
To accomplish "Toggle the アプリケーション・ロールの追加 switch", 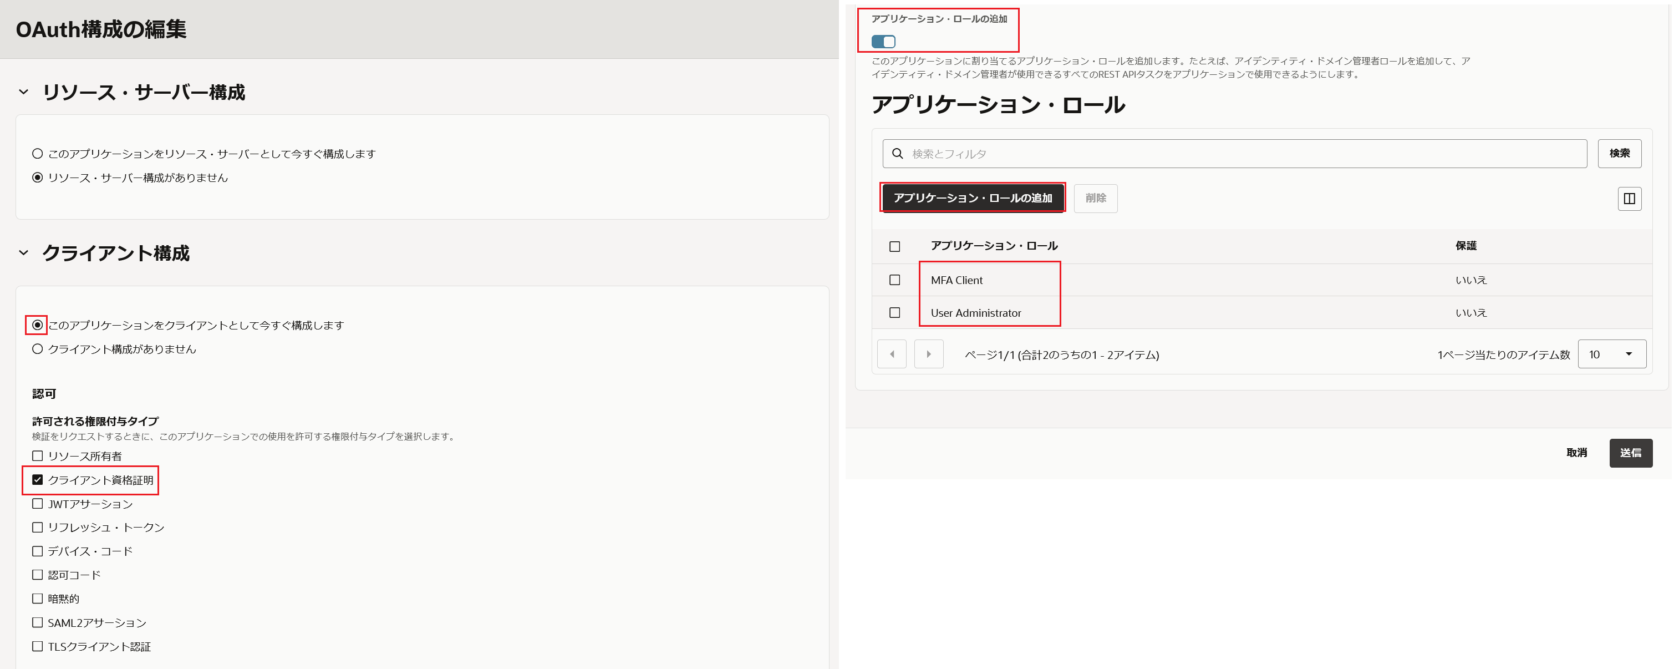I will 883,42.
